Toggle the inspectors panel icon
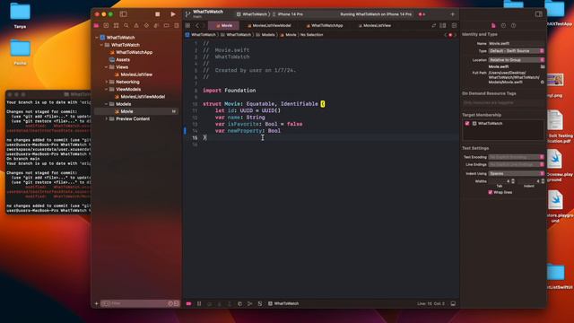 [x=538, y=14]
